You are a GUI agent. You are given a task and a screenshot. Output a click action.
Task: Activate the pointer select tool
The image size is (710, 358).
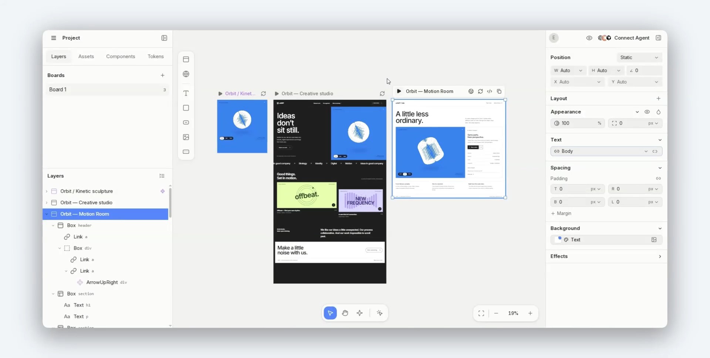tap(330, 313)
